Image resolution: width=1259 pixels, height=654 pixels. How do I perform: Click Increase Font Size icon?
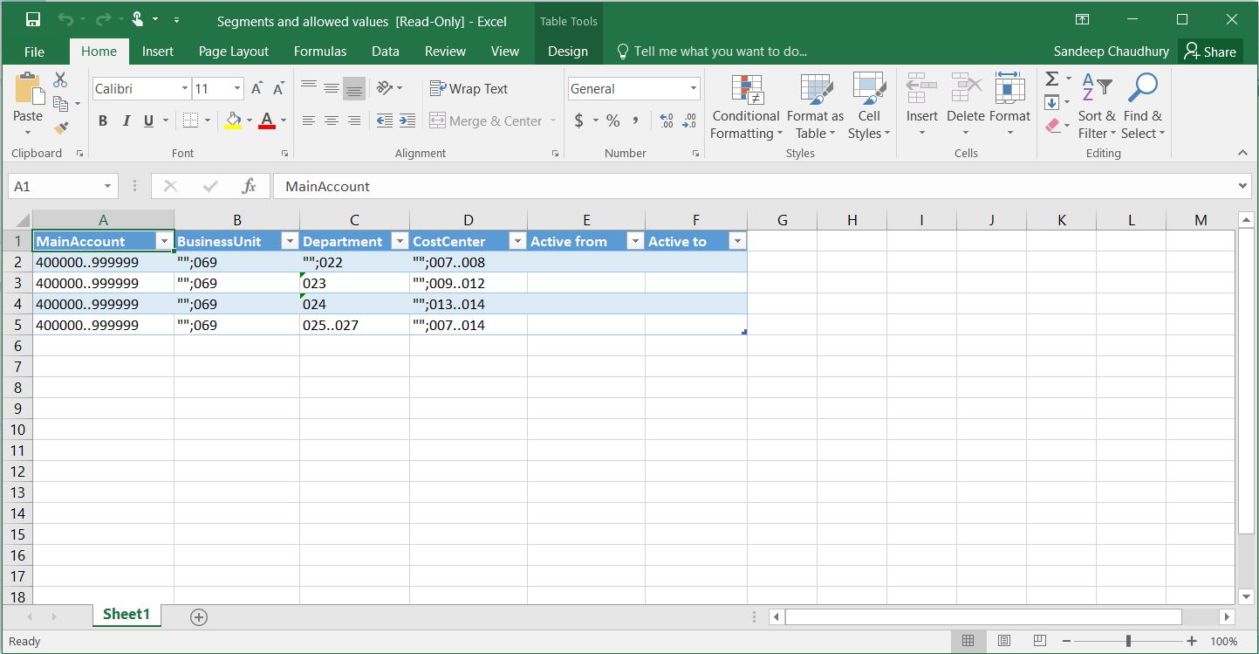(257, 89)
